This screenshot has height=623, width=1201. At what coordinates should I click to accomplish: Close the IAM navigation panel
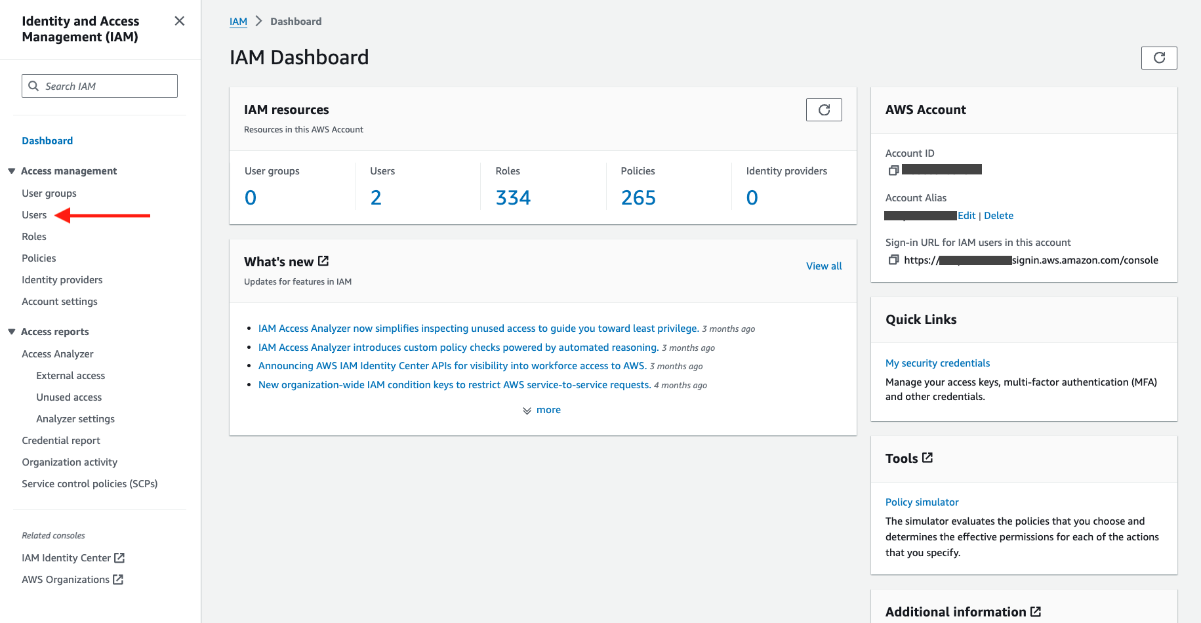click(179, 21)
